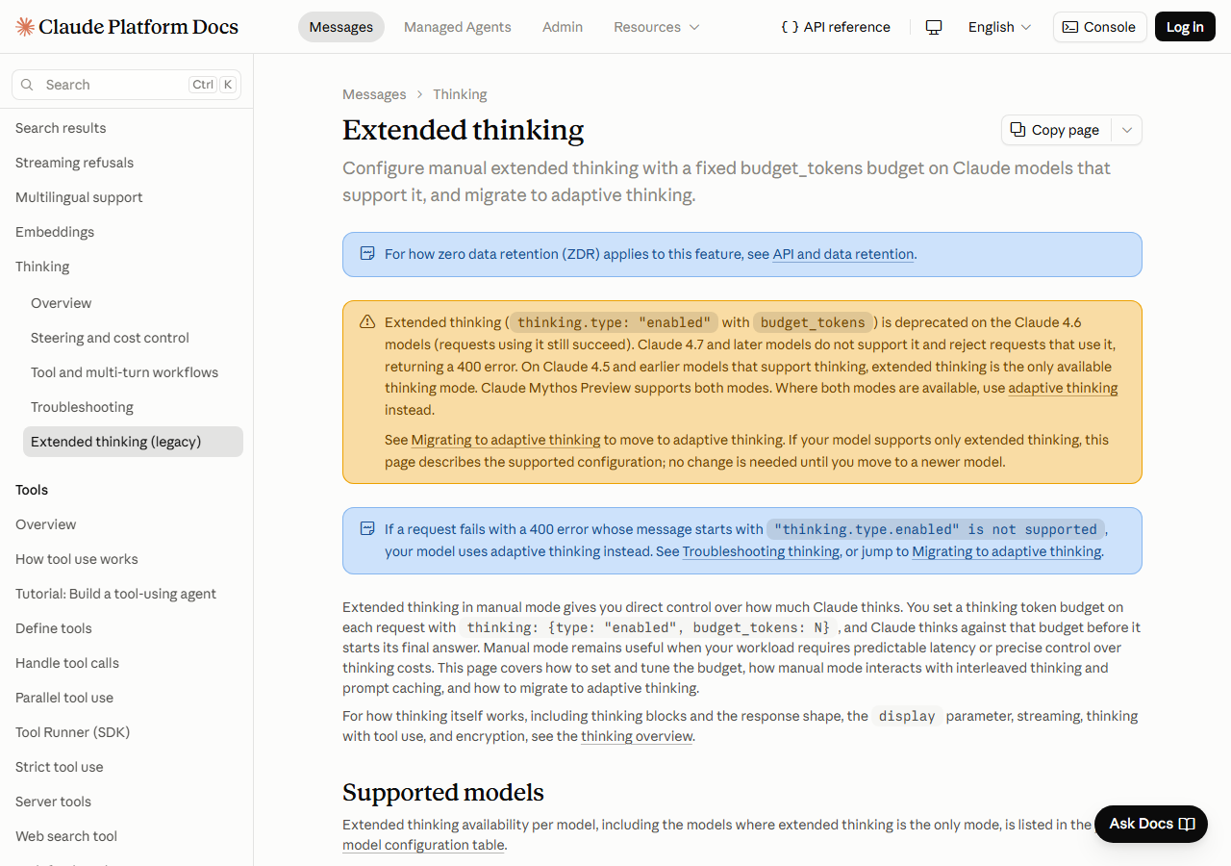
Task: Select the Admin tab
Action: pyautogui.click(x=563, y=27)
